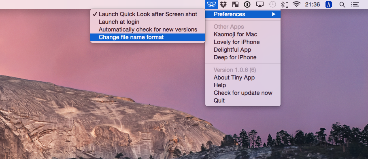This screenshot has height=159, width=368.
Task: Open About Tiny App
Action: click(243, 77)
